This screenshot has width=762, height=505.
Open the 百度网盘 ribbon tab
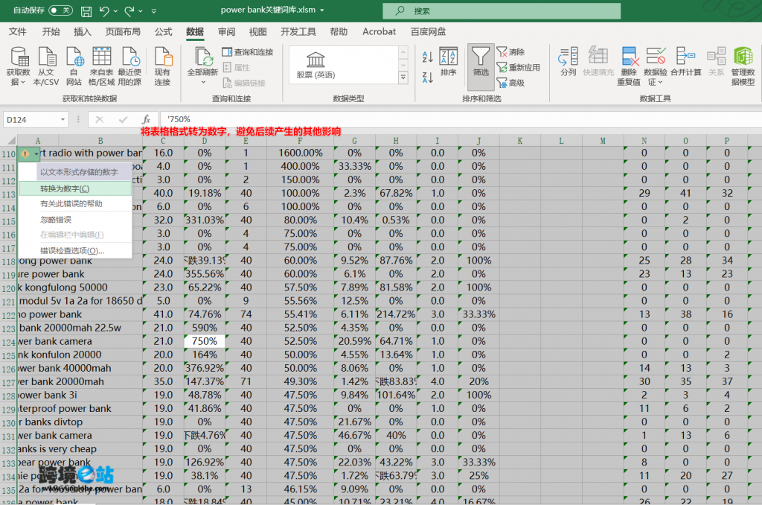click(x=428, y=31)
